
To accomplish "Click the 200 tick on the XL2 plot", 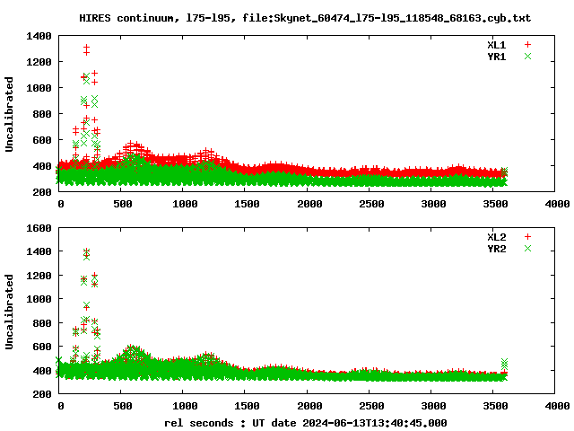I will (x=42, y=394).
